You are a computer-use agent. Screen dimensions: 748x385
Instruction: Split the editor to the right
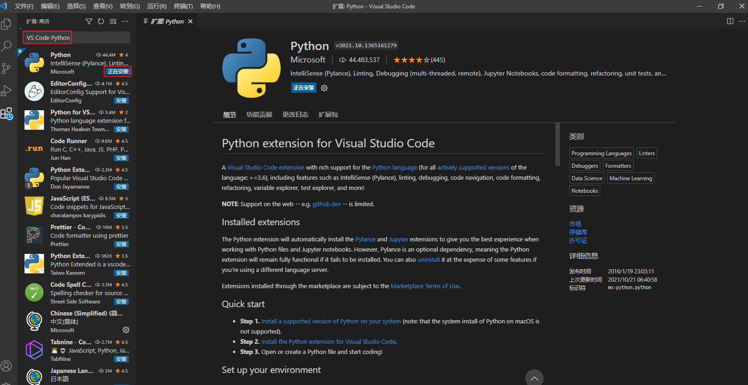point(730,21)
